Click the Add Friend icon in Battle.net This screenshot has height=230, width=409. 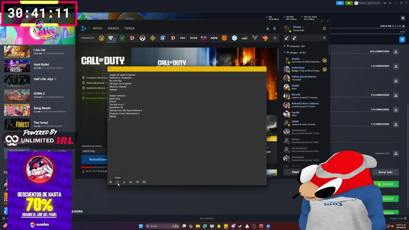[x=287, y=38]
